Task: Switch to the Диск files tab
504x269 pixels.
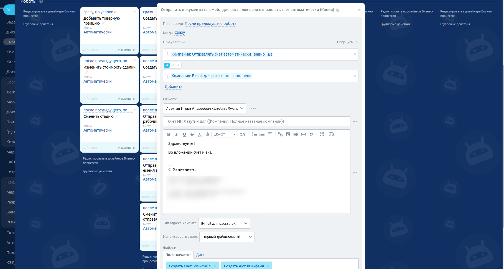Action: (x=200, y=255)
